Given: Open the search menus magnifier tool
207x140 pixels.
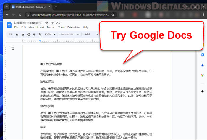Looking at the screenshot, I should pos(11,34).
